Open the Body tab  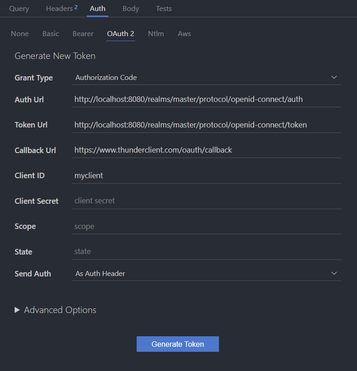[131, 9]
